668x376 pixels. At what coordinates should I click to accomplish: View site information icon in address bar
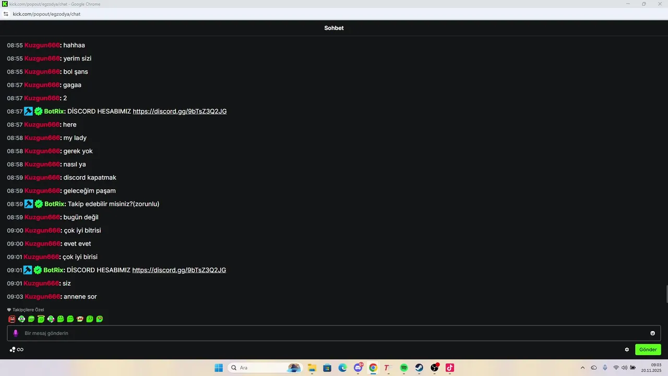[x=6, y=14]
